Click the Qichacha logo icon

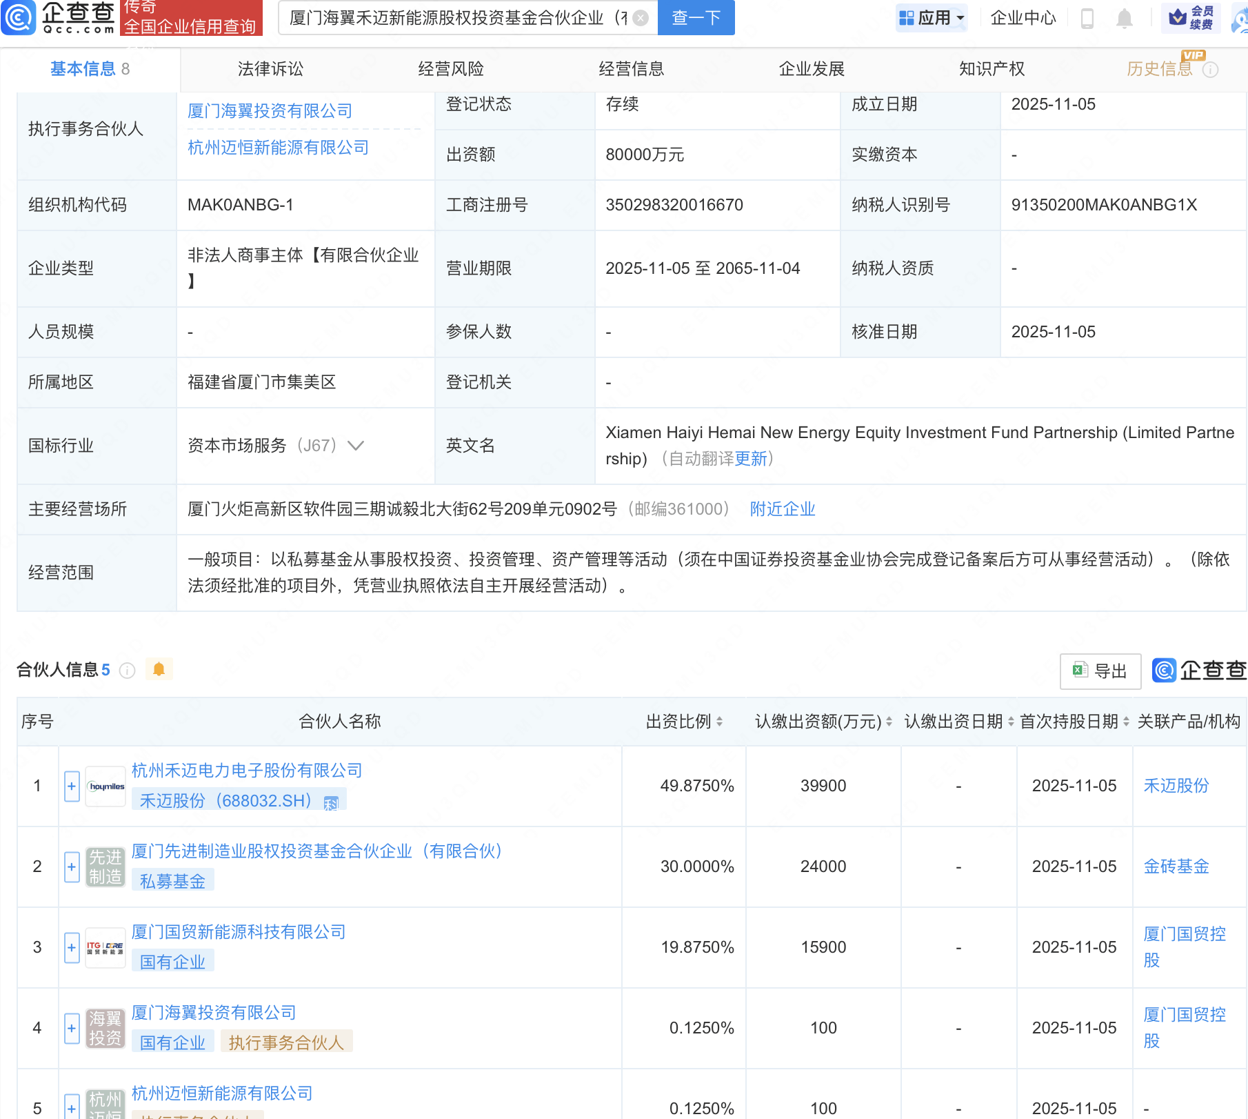tap(19, 17)
